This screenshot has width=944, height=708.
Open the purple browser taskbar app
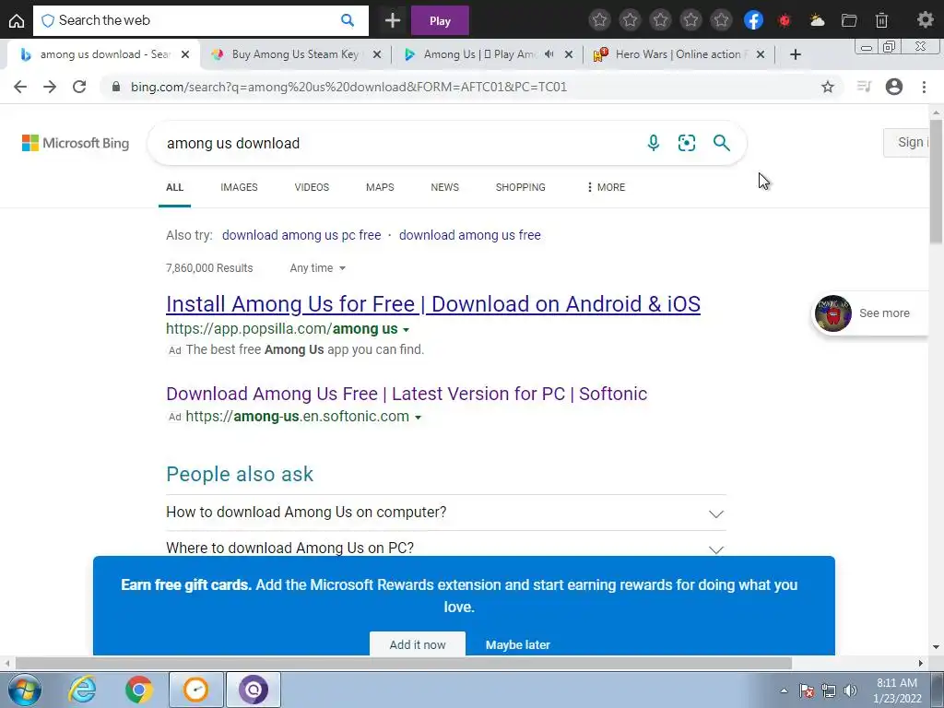[x=254, y=690]
